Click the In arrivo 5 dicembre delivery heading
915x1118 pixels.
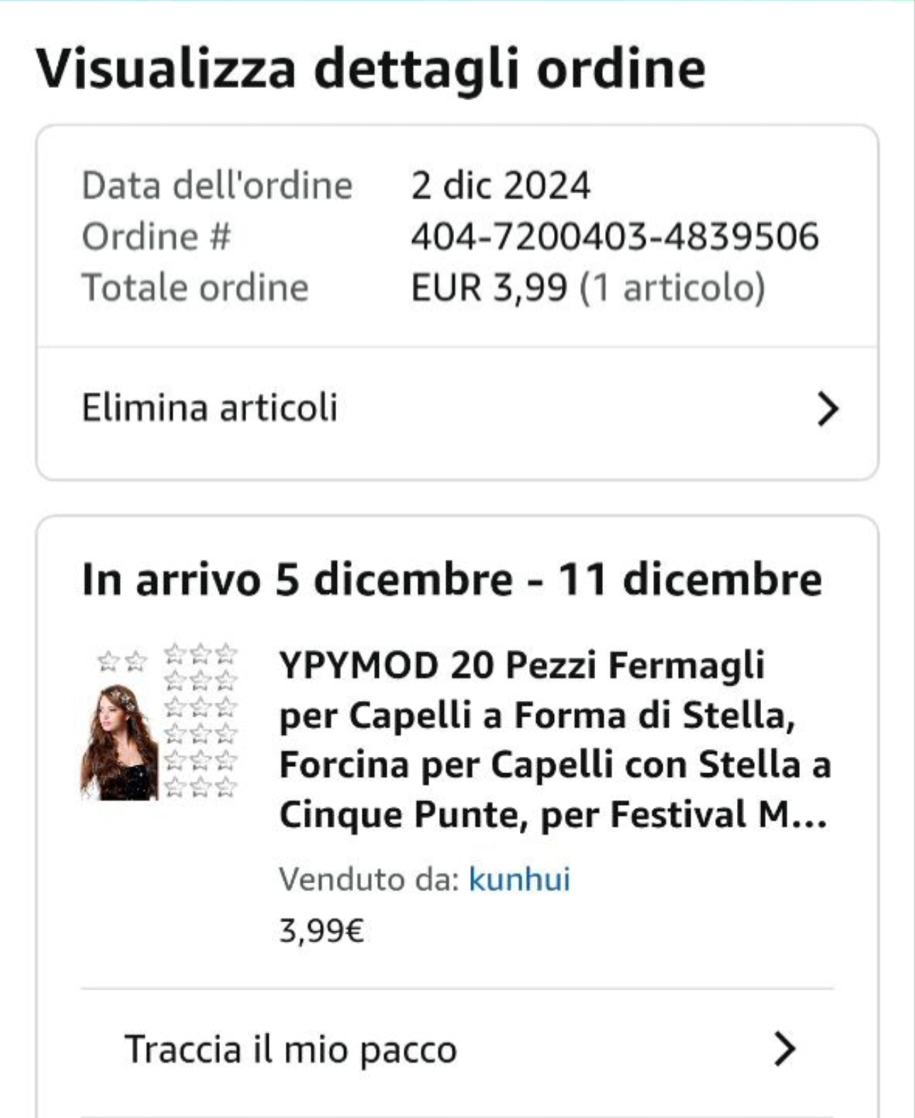pyautogui.click(x=452, y=580)
